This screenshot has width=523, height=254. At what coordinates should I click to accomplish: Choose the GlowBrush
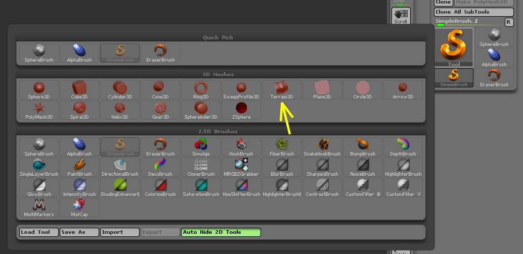tap(39, 188)
